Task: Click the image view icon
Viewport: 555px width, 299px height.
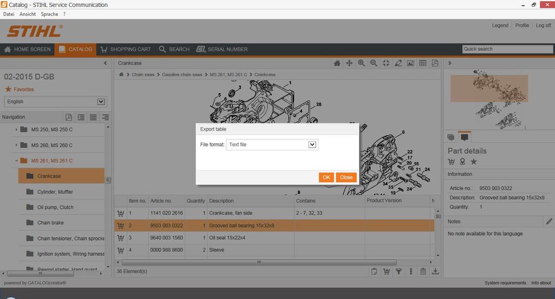Action: coord(410,63)
